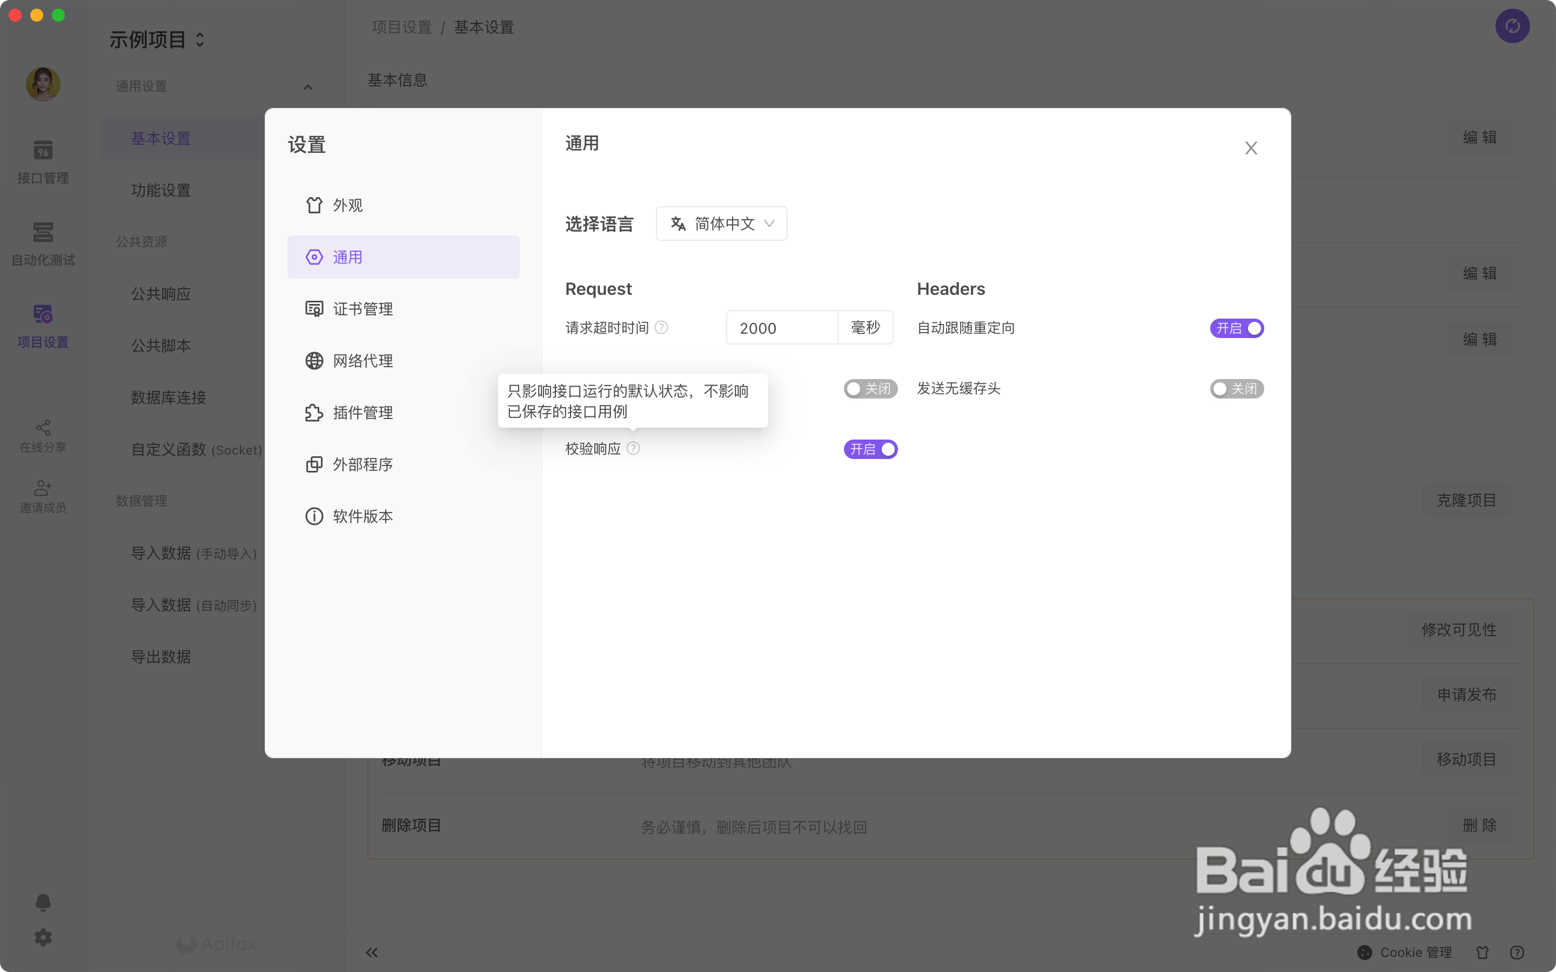Click the info icon beside 软件版本

[314, 516]
